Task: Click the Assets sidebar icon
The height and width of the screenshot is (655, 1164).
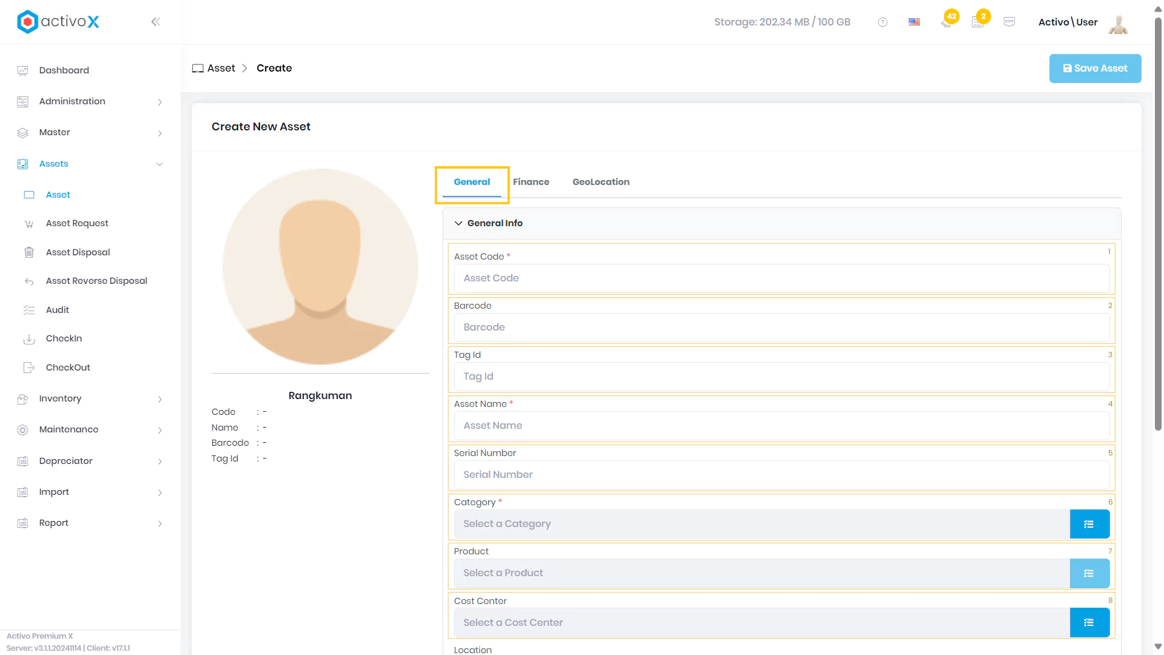Action: pyautogui.click(x=22, y=164)
